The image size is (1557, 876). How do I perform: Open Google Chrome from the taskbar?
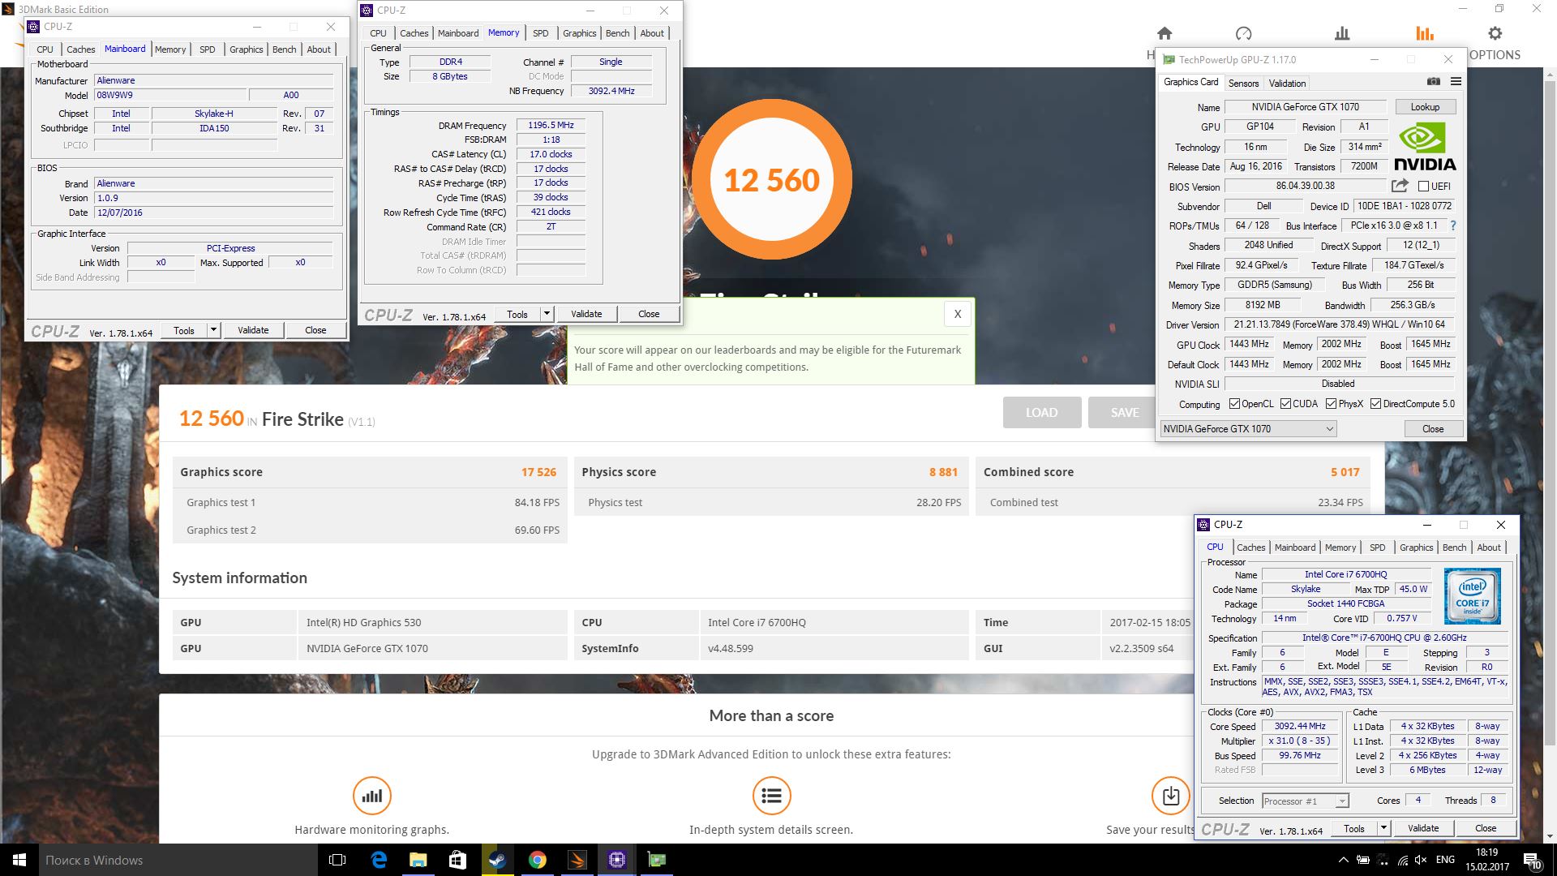(537, 860)
